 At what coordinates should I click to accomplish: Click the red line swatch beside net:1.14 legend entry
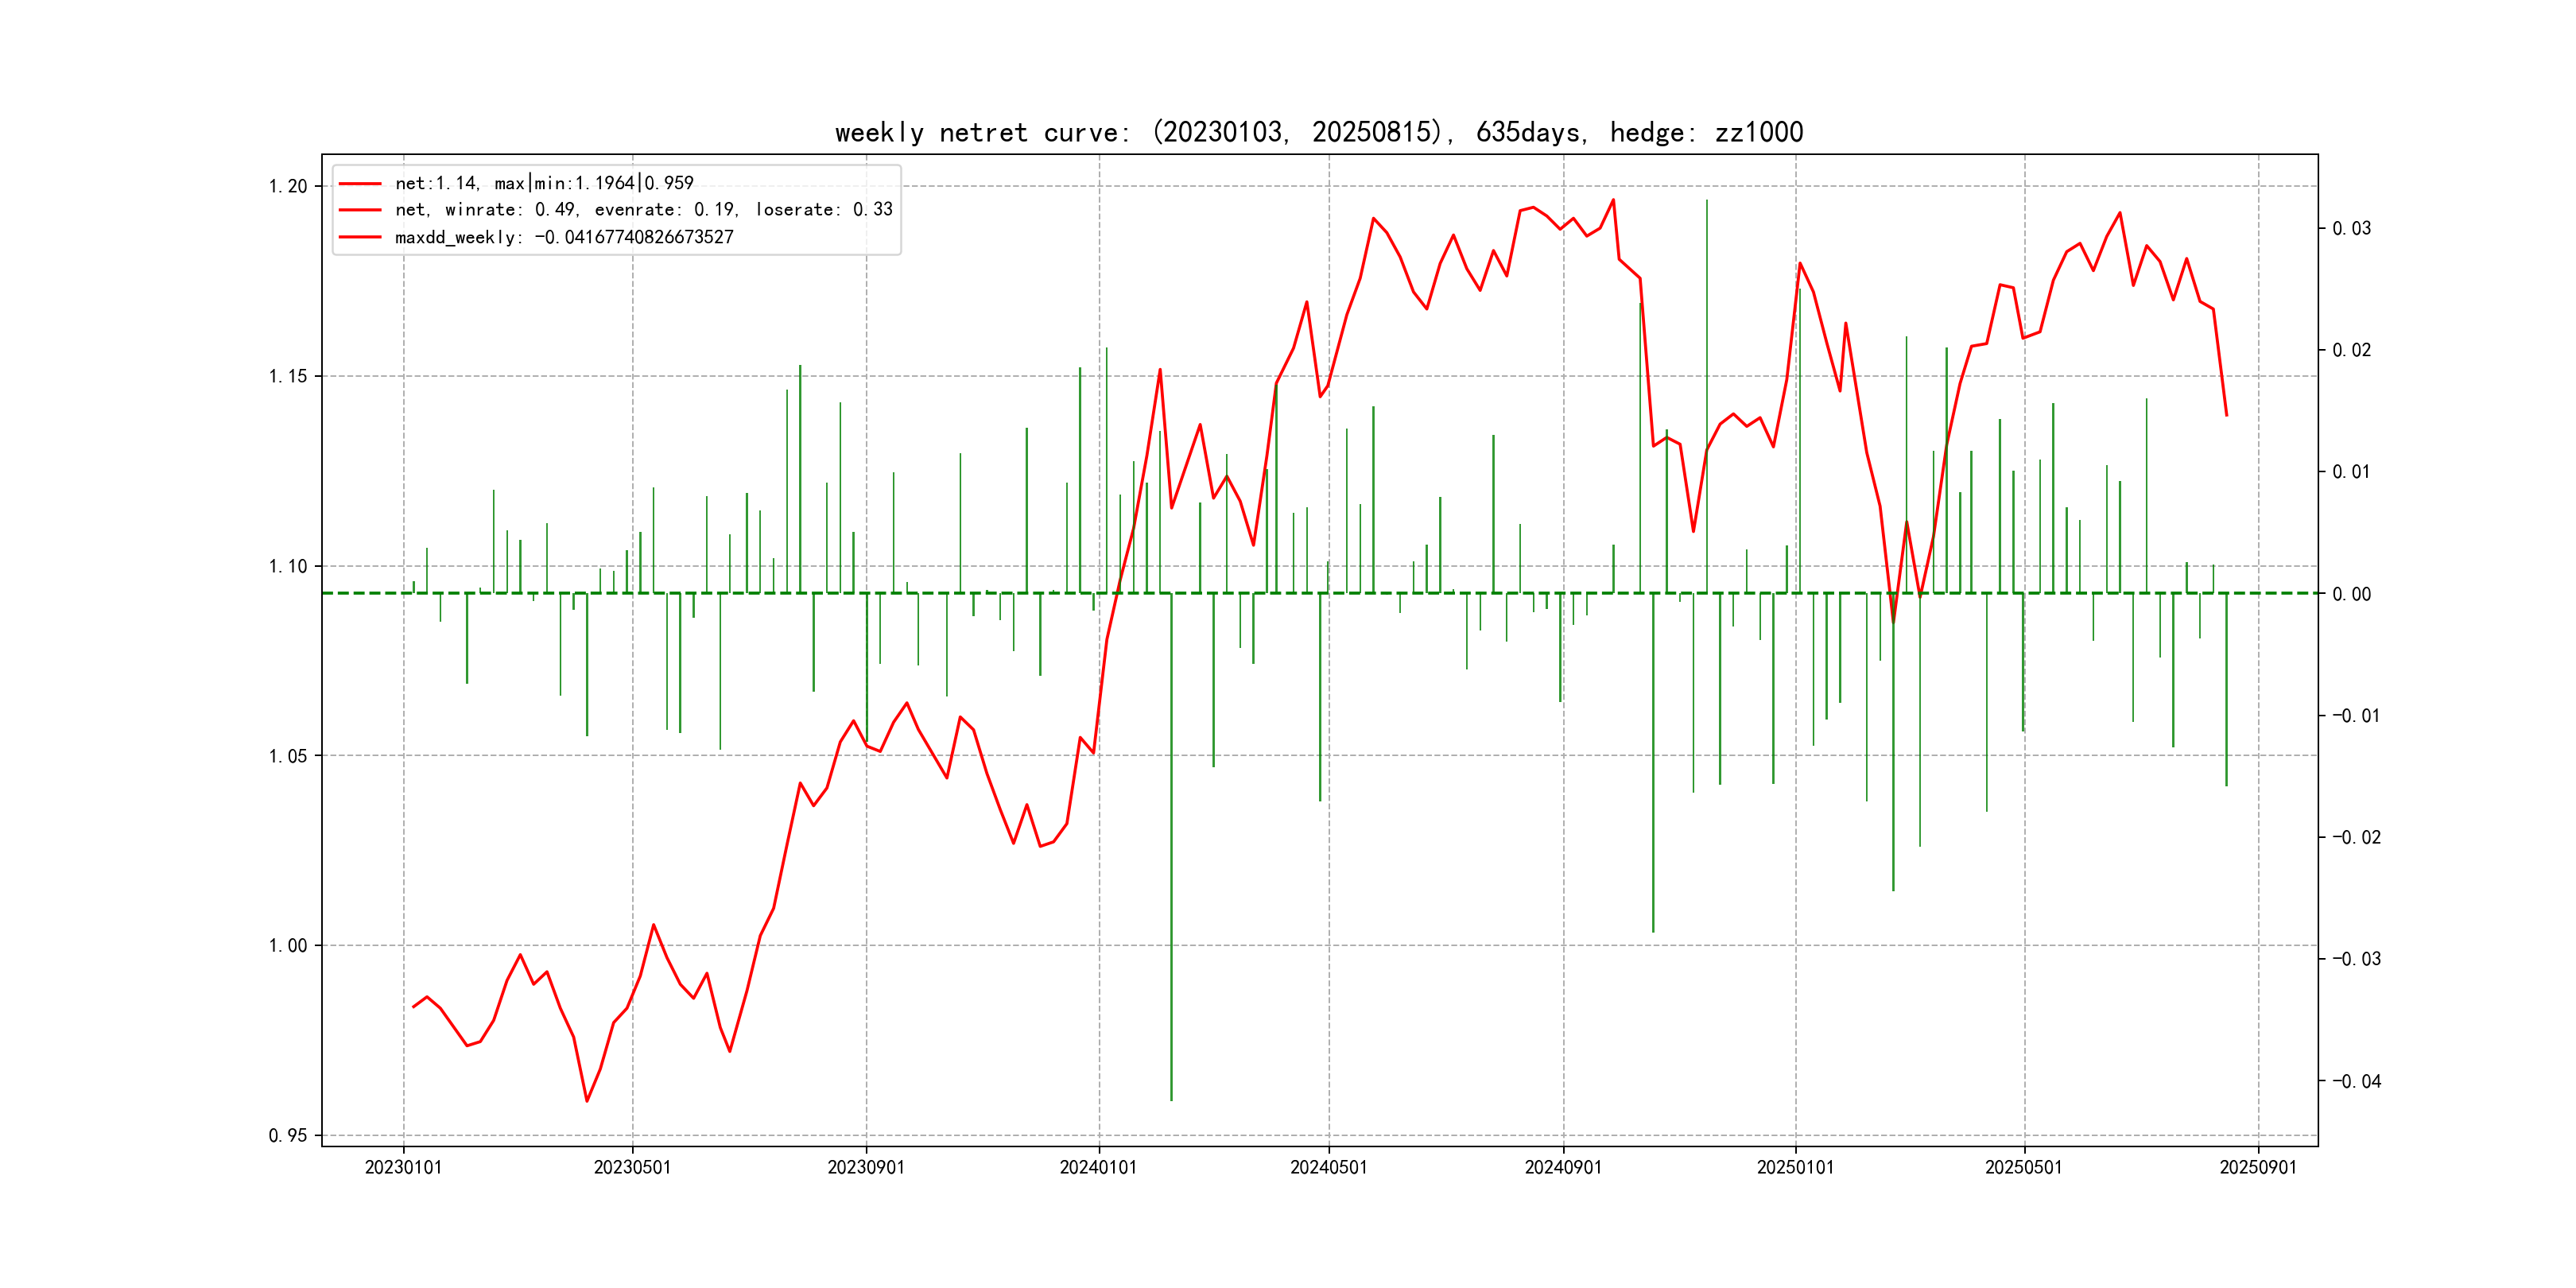pos(360,184)
